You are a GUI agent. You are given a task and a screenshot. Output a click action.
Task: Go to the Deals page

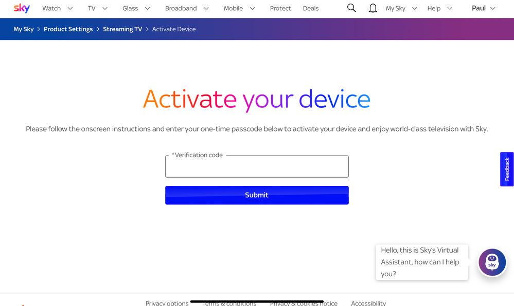point(311,8)
